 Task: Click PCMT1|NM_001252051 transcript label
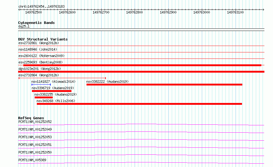click(x=35, y=145)
